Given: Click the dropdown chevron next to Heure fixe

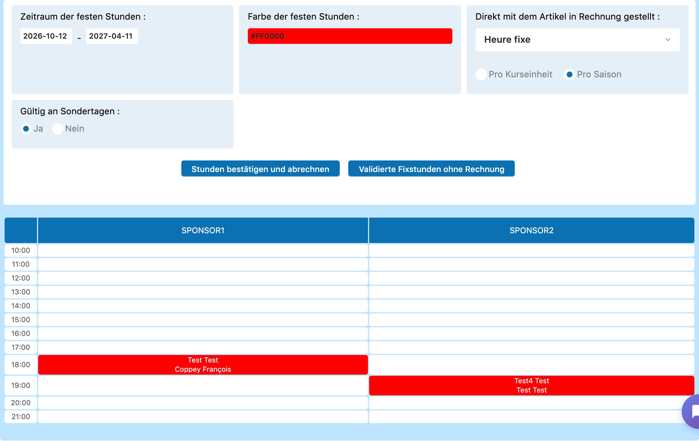Looking at the screenshot, I should pos(668,40).
